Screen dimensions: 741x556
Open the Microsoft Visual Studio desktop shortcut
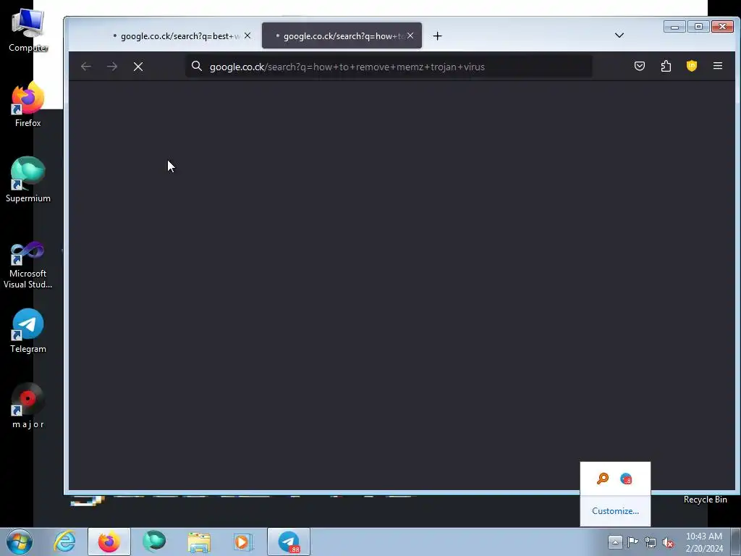(x=28, y=265)
